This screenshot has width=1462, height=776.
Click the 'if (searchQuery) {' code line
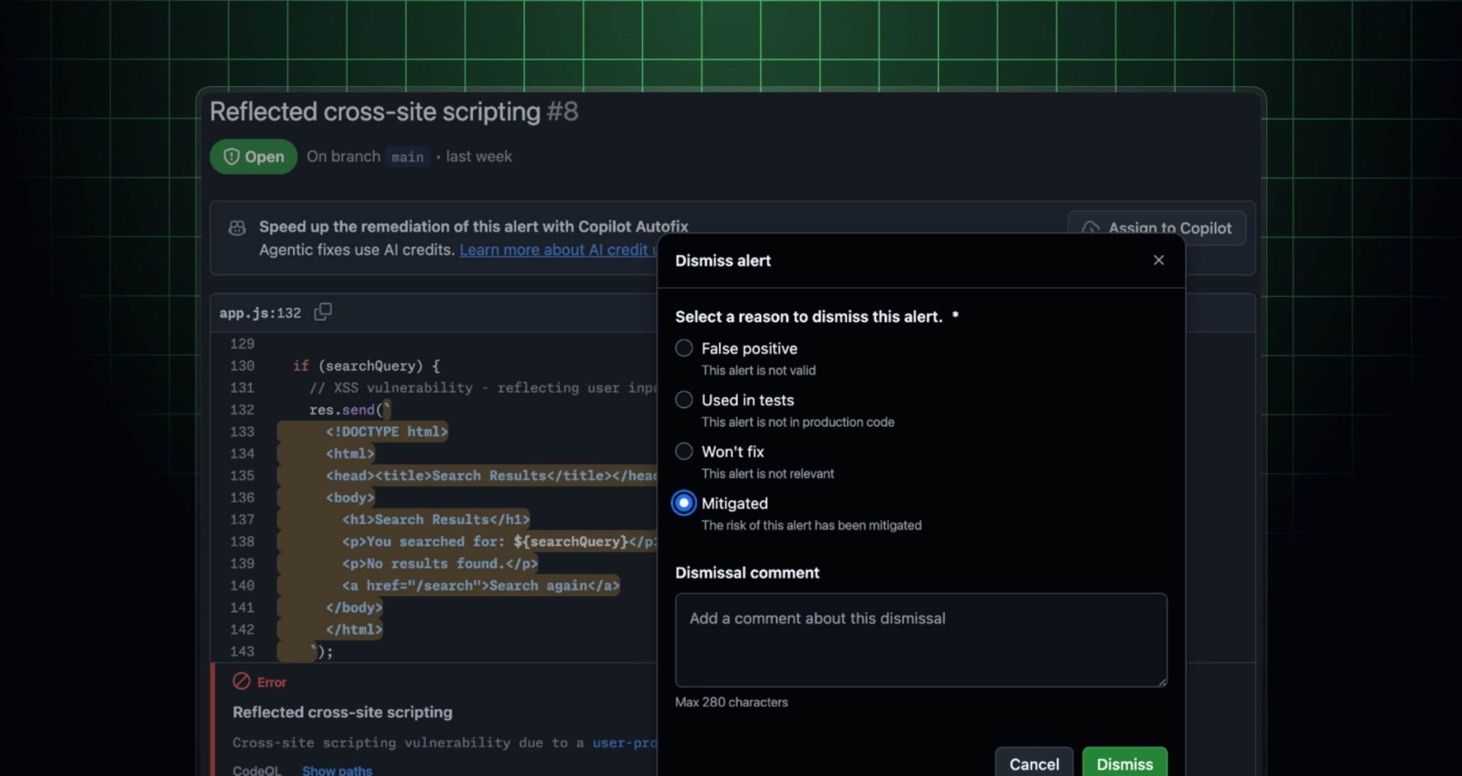[x=366, y=366]
